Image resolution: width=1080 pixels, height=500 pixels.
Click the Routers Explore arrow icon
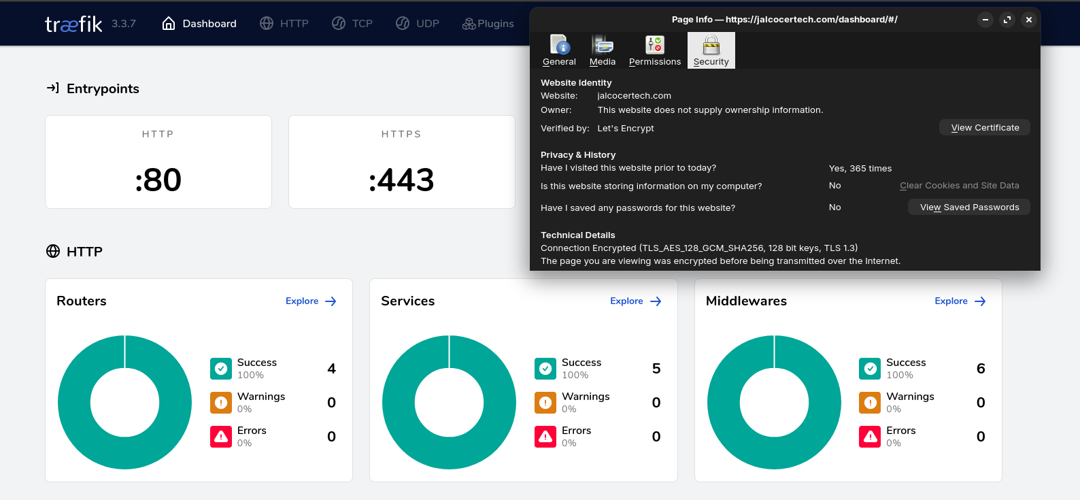click(x=331, y=301)
